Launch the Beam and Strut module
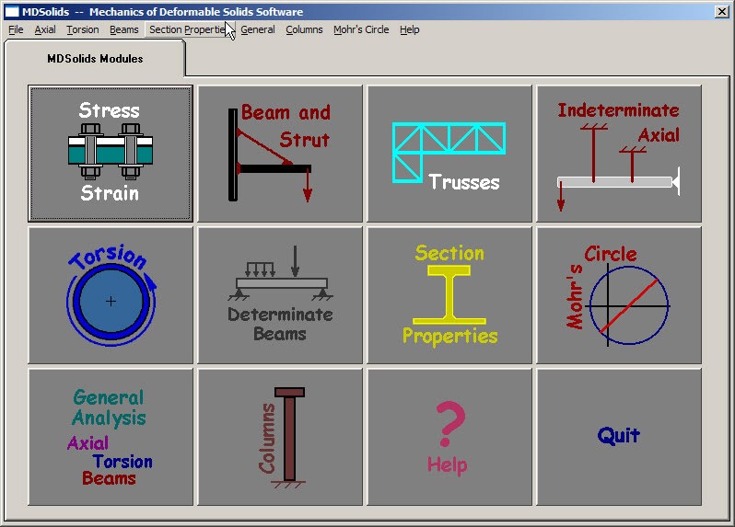Viewport: 735px width, 527px height. 280,154
